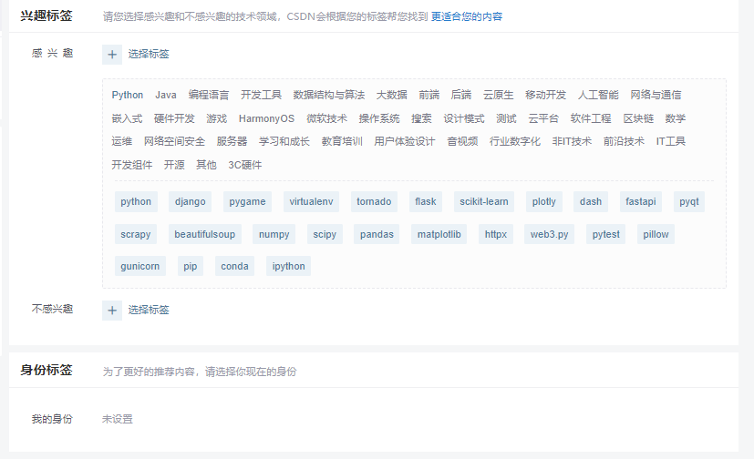Select the Python category tab

pos(128,95)
